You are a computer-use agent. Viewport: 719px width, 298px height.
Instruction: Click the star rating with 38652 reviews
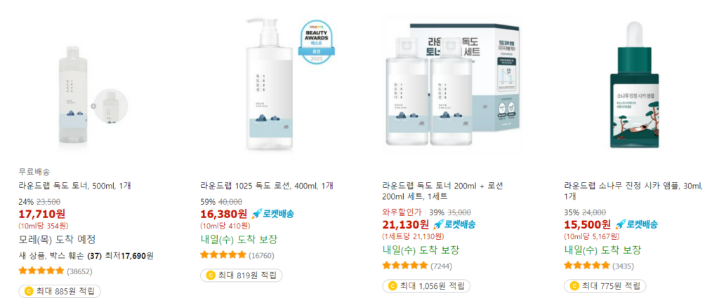41,271
